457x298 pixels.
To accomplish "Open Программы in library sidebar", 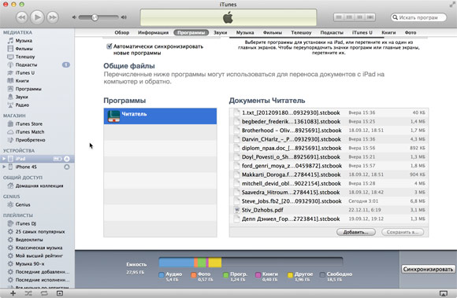I will 28,89.
